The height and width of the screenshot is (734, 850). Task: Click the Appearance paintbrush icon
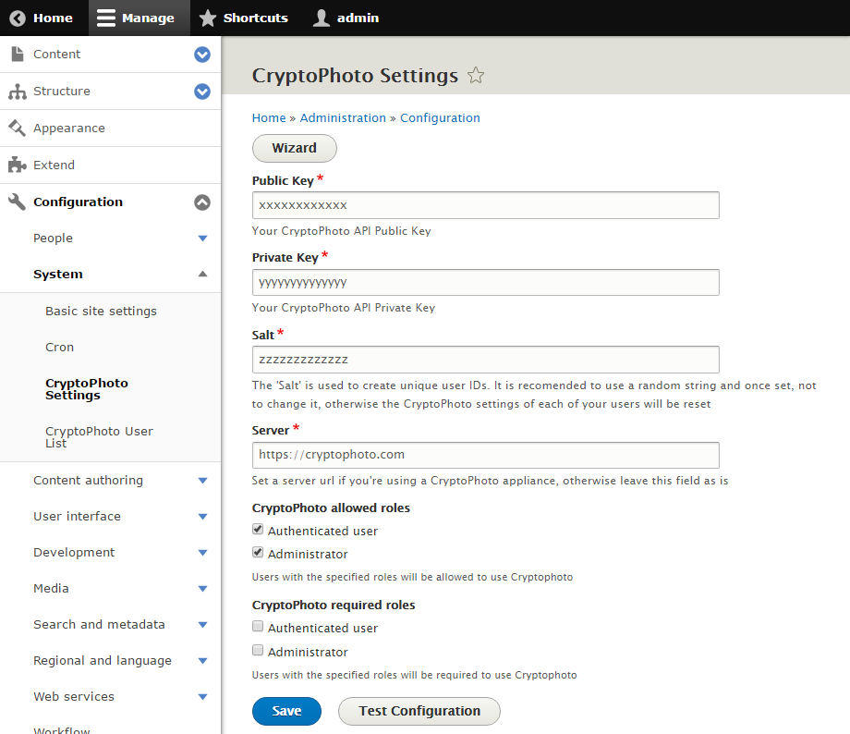click(x=18, y=128)
